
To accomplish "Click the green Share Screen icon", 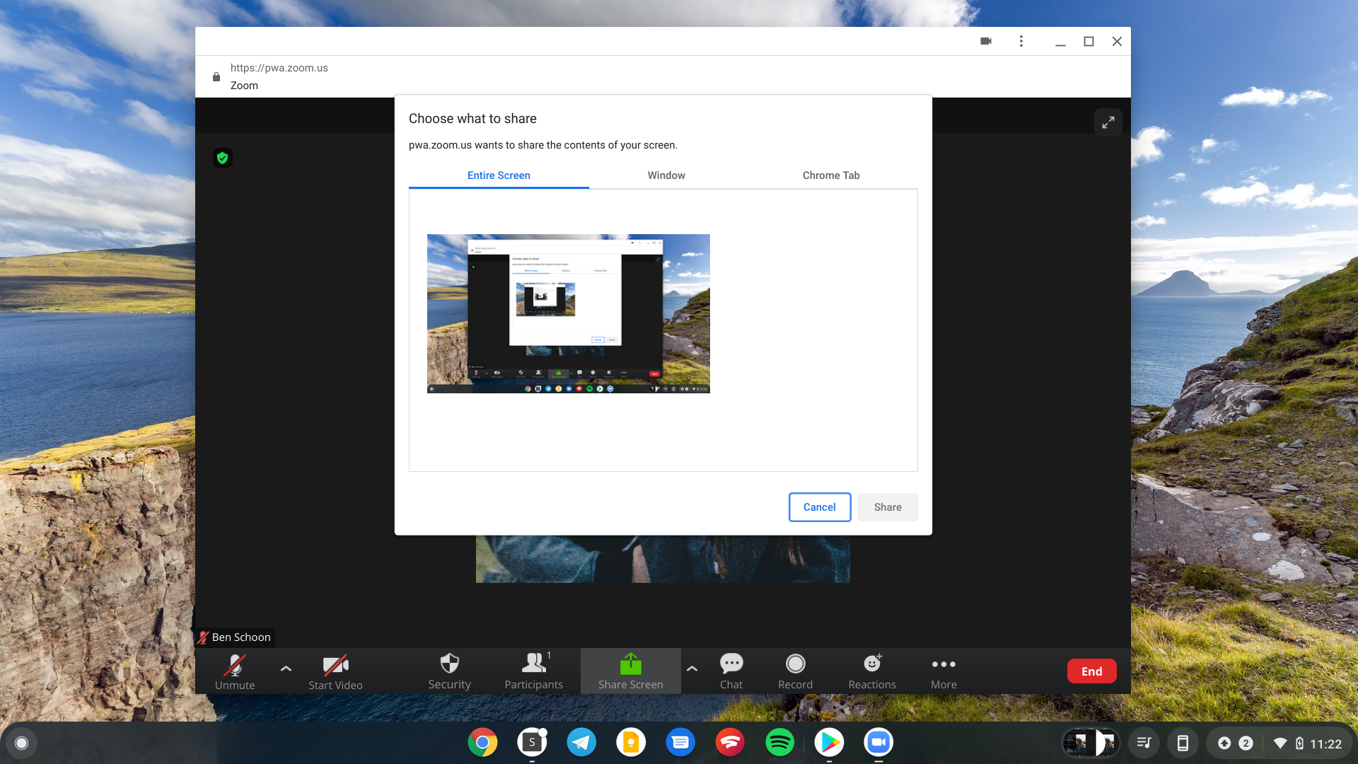I will tap(630, 664).
